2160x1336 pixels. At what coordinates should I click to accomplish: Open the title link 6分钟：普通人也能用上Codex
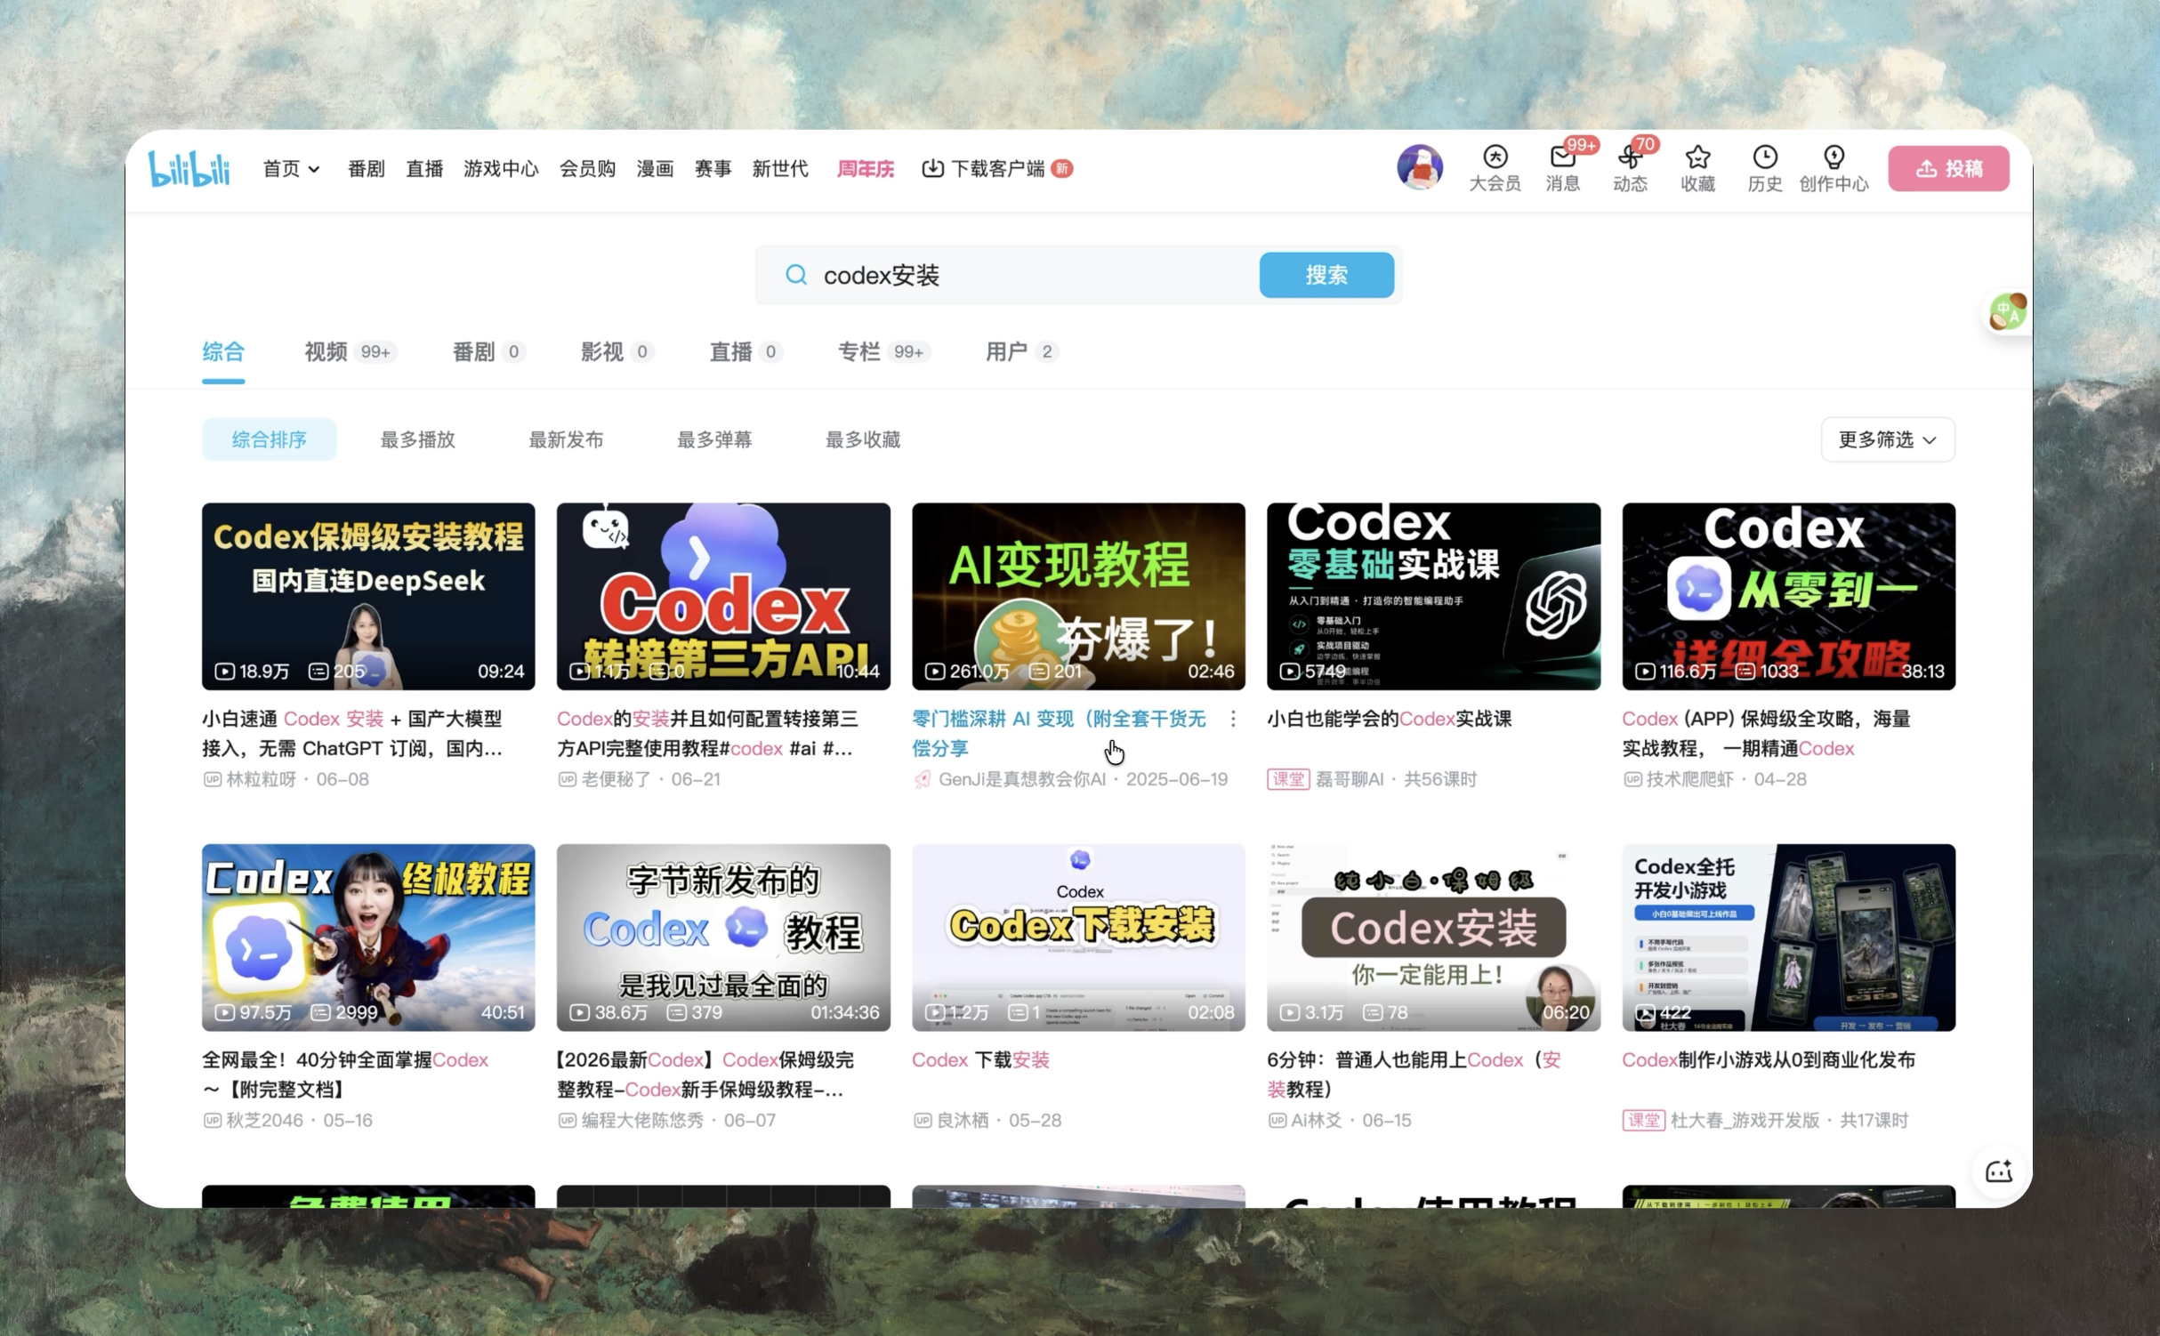point(1414,1074)
